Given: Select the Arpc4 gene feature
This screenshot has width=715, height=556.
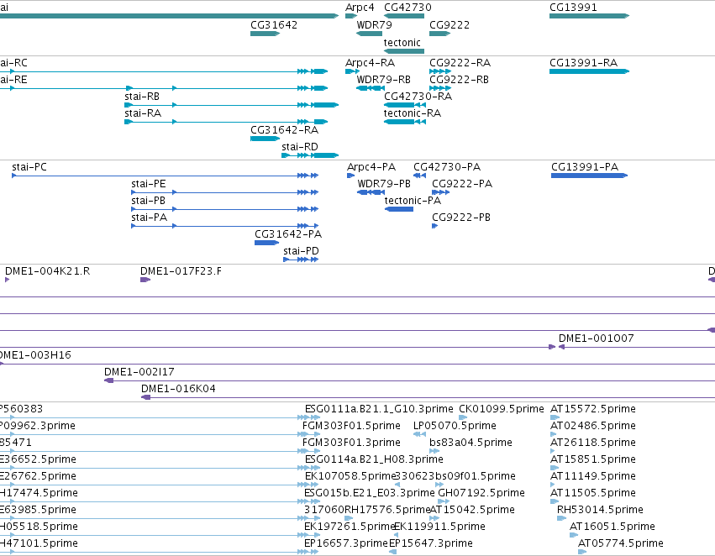Looking at the screenshot, I should pos(351,16).
